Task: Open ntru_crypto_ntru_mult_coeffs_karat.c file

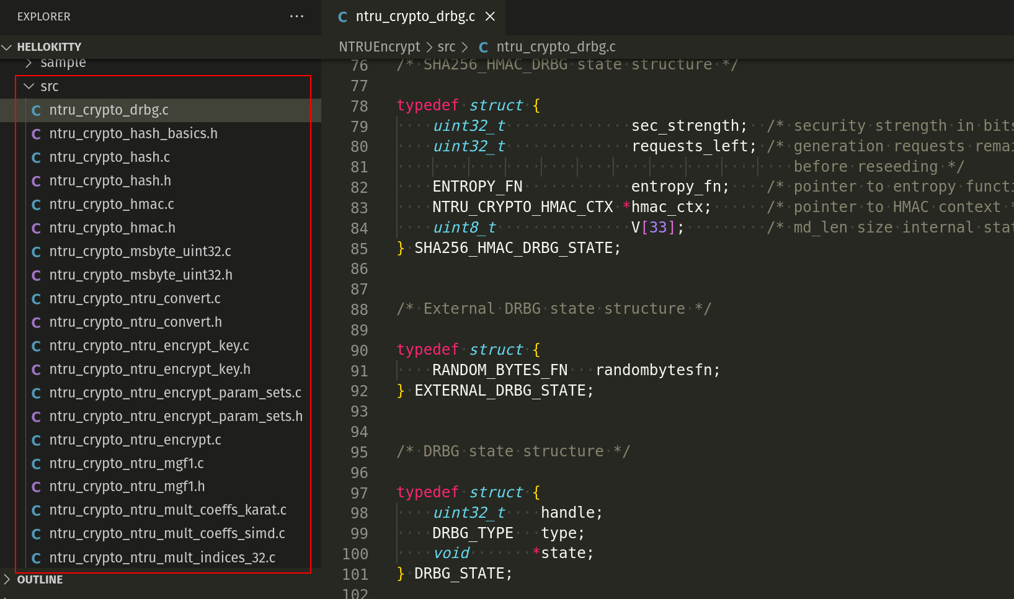Action: pos(161,510)
